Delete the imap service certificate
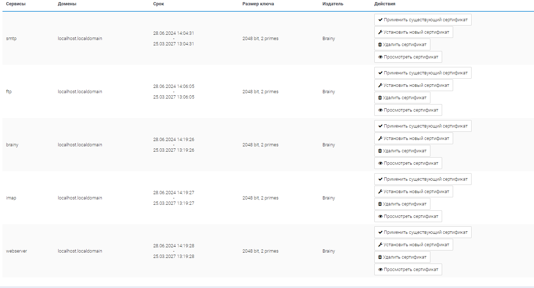 pos(402,204)
